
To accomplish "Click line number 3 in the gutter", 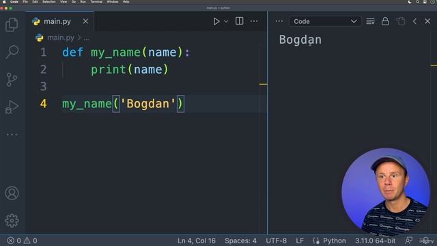I will 43,87.
